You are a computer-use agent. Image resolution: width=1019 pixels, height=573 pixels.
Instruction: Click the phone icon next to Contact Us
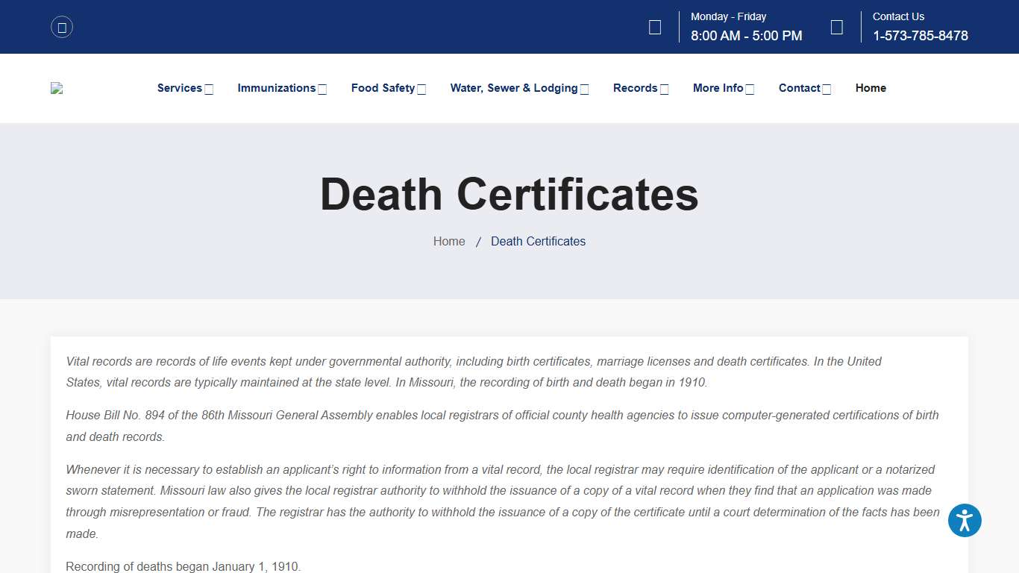(x=836, y=26)
